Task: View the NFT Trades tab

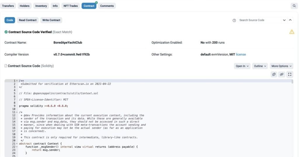Action: pos(71,6)
